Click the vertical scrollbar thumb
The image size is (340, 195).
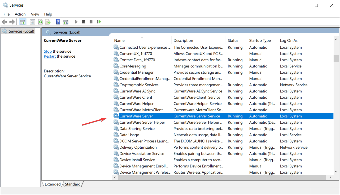pos(336,58)
